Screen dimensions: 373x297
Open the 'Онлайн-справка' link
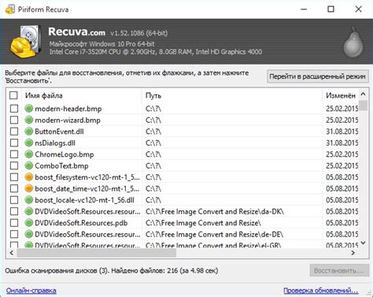click(x=31, y=291)
